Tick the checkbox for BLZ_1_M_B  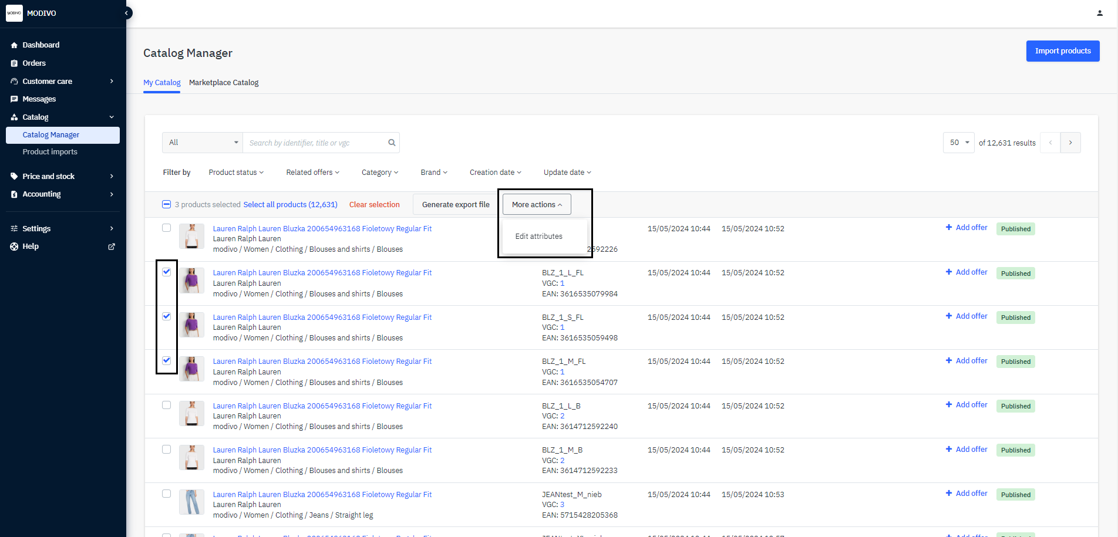[x=167, y=449]
